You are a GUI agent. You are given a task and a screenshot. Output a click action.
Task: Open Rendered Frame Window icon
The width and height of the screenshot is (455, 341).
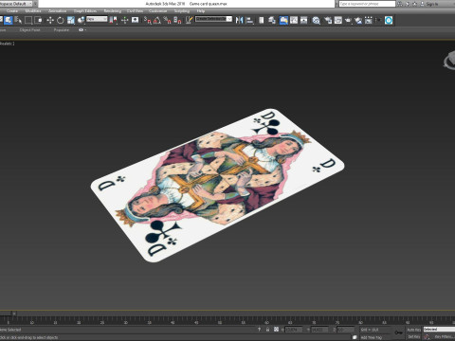(338, 20)
